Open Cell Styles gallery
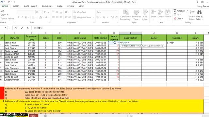 tap(145, 15)
